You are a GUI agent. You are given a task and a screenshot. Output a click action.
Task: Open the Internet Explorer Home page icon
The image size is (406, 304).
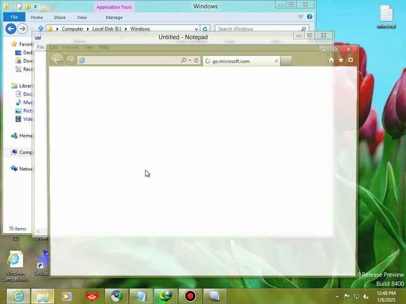click(x=331, y=60)
